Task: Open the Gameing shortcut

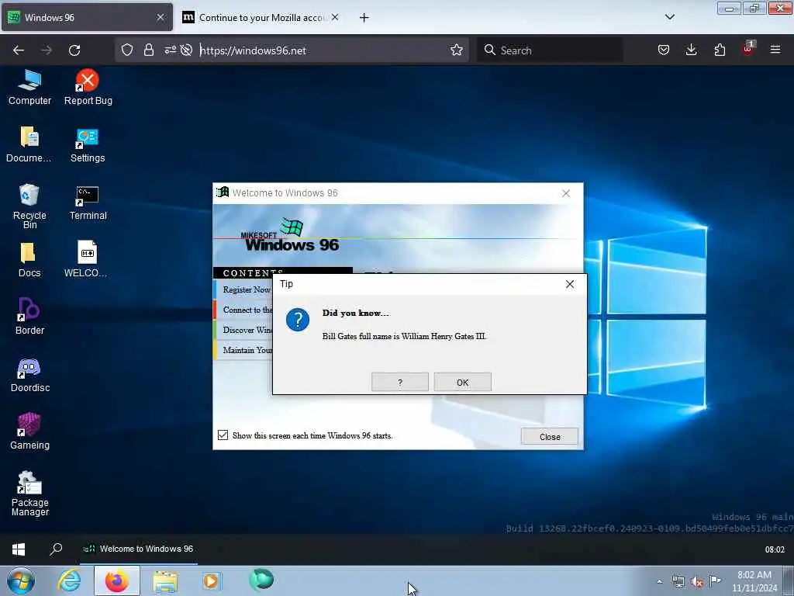Action: click(x=29, y=431)
